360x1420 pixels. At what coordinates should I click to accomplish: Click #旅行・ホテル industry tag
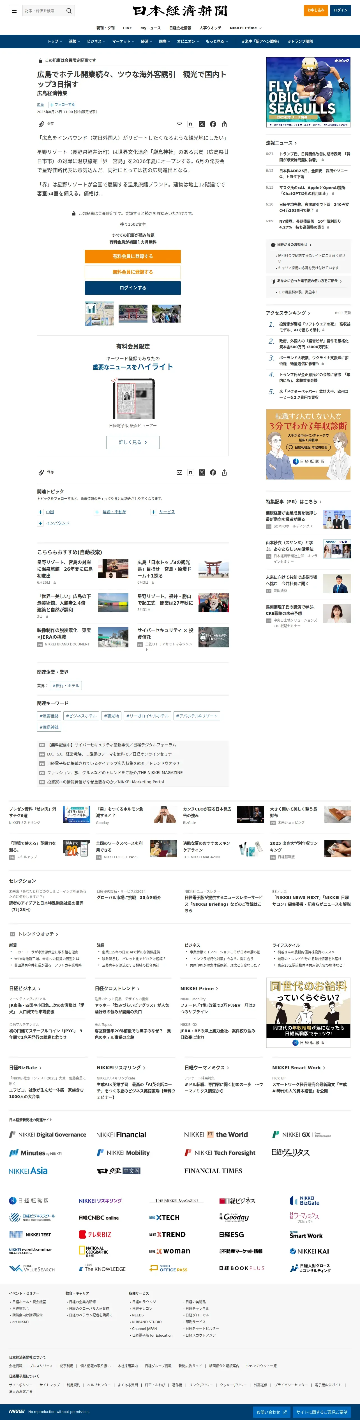pyautogui.click(x=66, y=686)
